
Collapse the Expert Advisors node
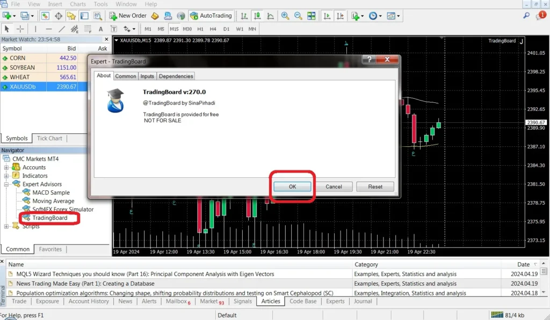pos(6,184)
